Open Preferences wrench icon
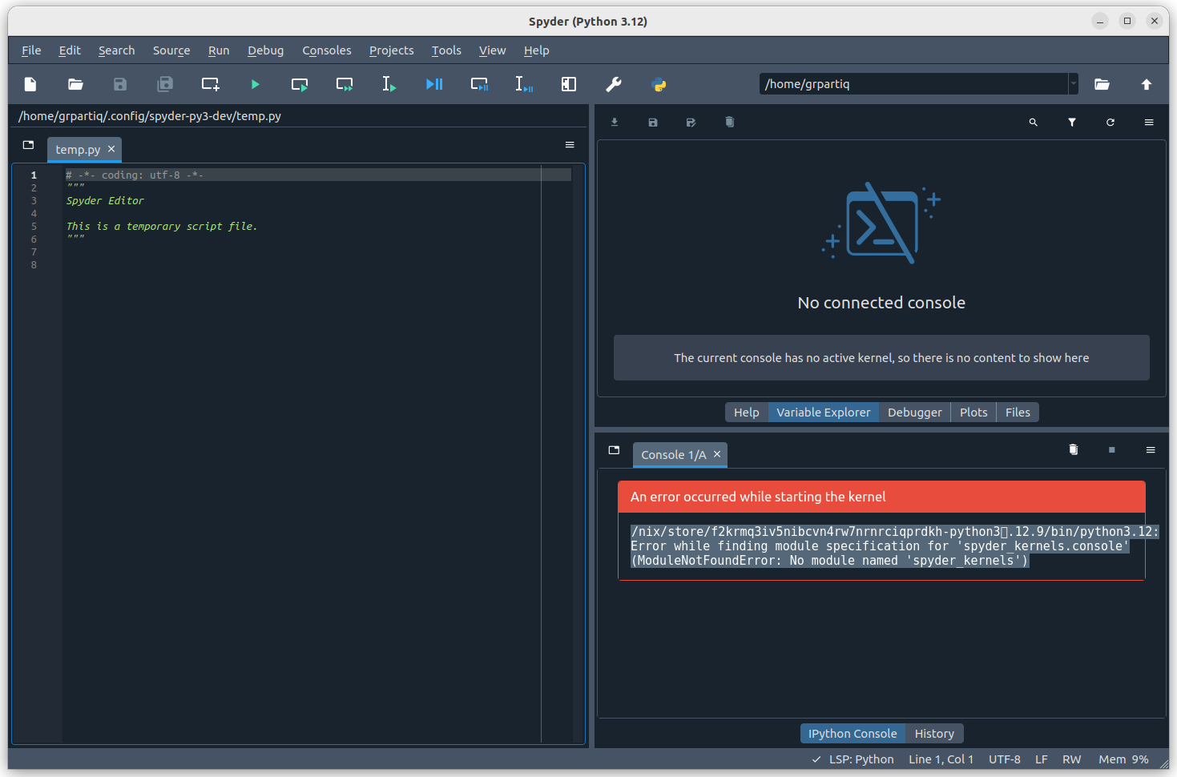 coord(614,84)
